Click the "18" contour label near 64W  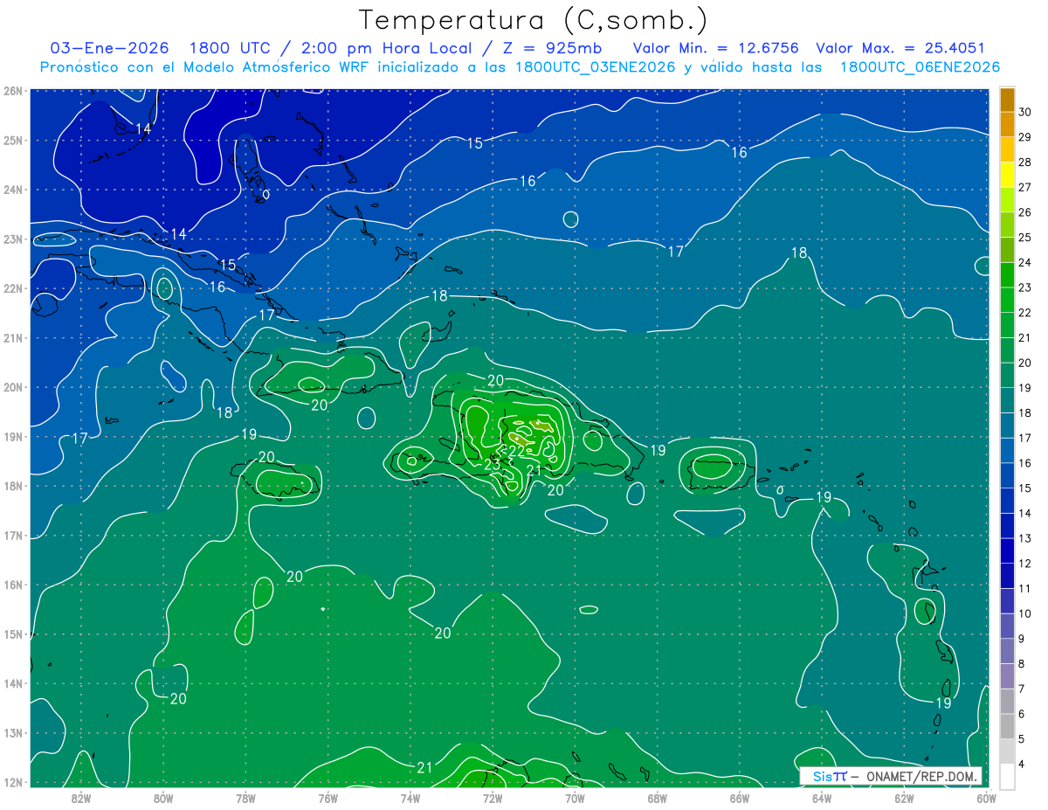tap(799, 253)
